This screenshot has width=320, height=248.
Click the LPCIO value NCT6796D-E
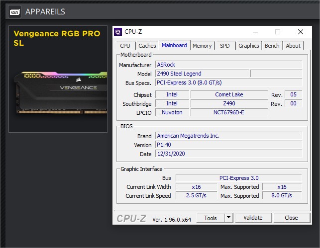[x=229, y=112]
